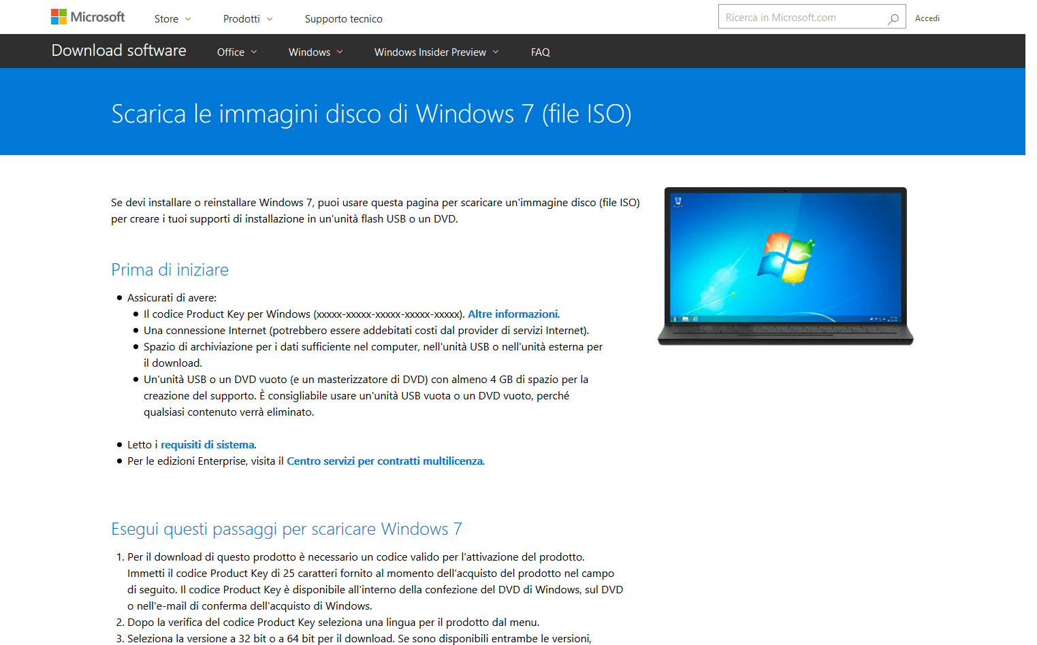Go to Download software home
The width and height of the screenshot is (1037, 645).
[x=118, y=51]
